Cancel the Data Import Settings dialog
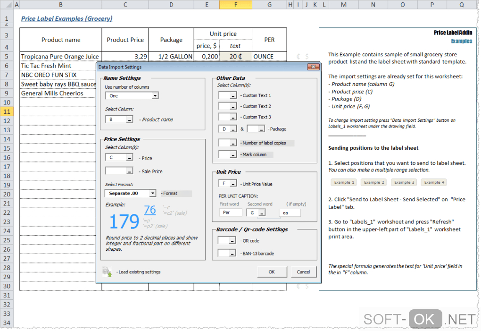481x331 pixels. pyautogui.click(x=303, y=272)
